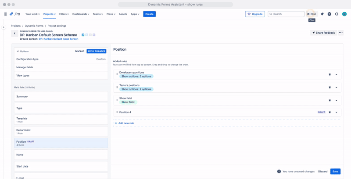This screenshot has width=351, height=179.
Task: Select the Start date field
Action: coord(61,166)
